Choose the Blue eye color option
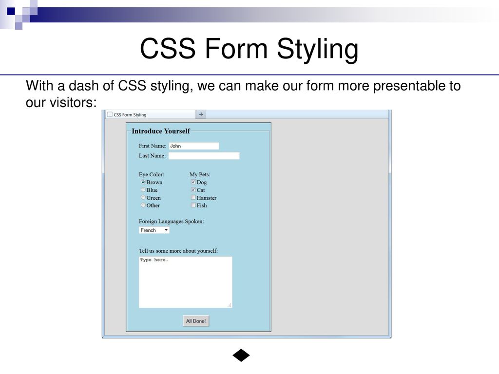This screenshot has width=499, height=374. pyautogui.click(x=143, y=190)
